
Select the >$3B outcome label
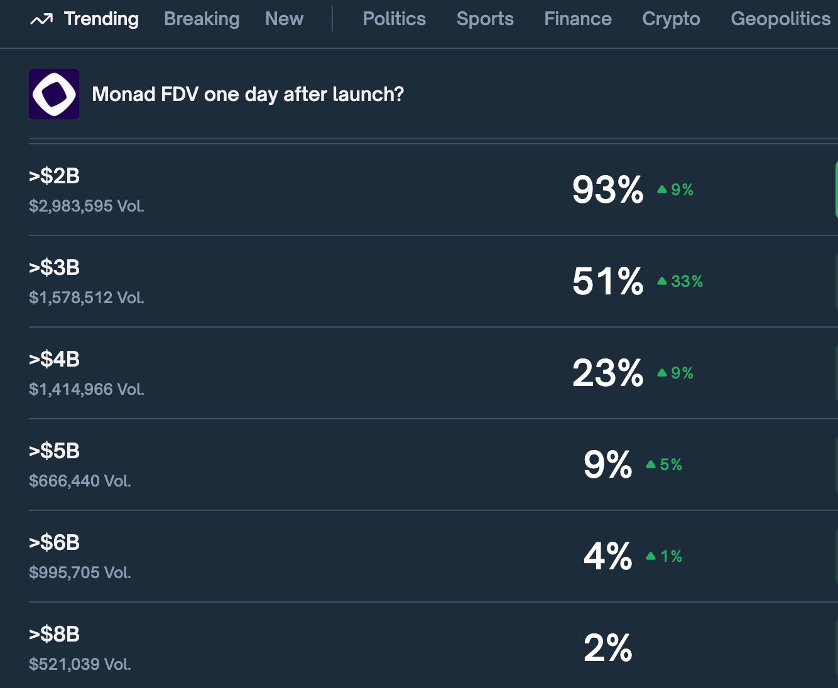pos(55,267)
